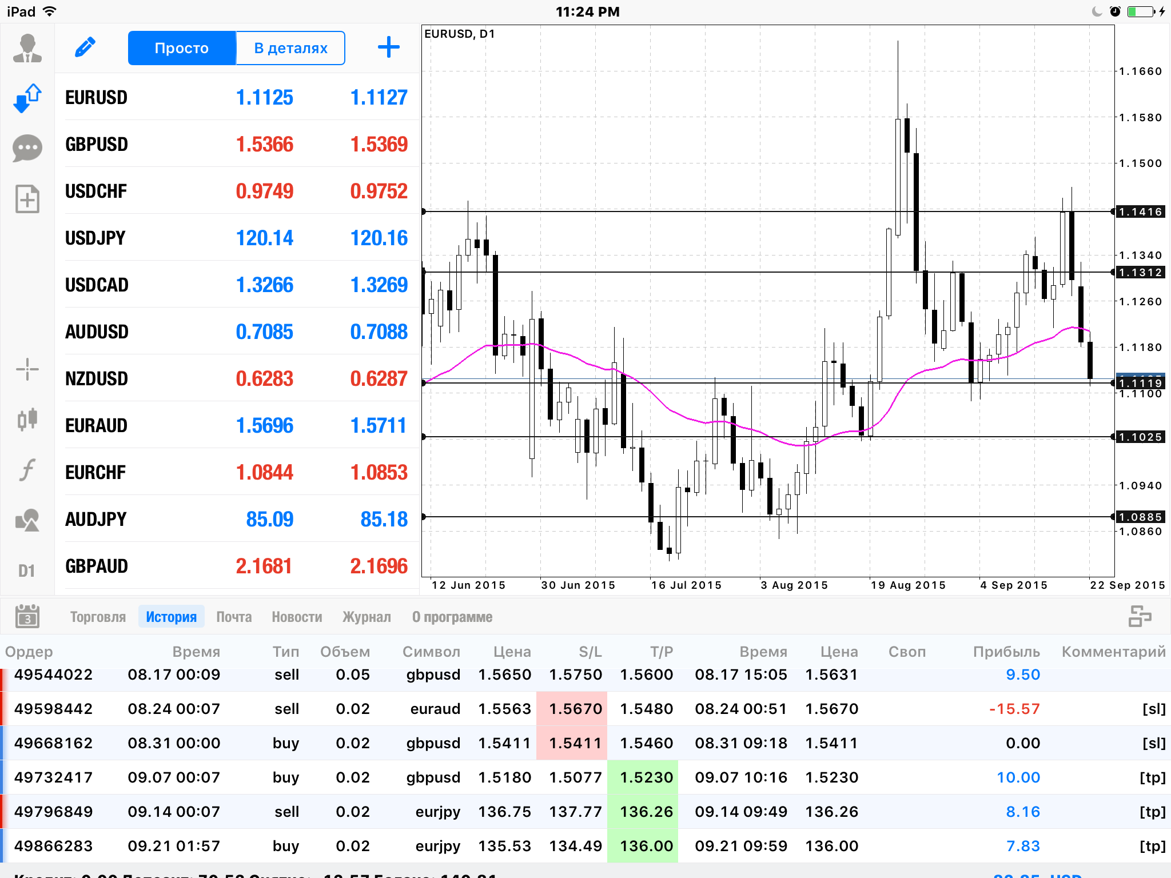Screen dimensions: 1171x878
Task: Open the Журнал tab
Action: pos(367,617)
